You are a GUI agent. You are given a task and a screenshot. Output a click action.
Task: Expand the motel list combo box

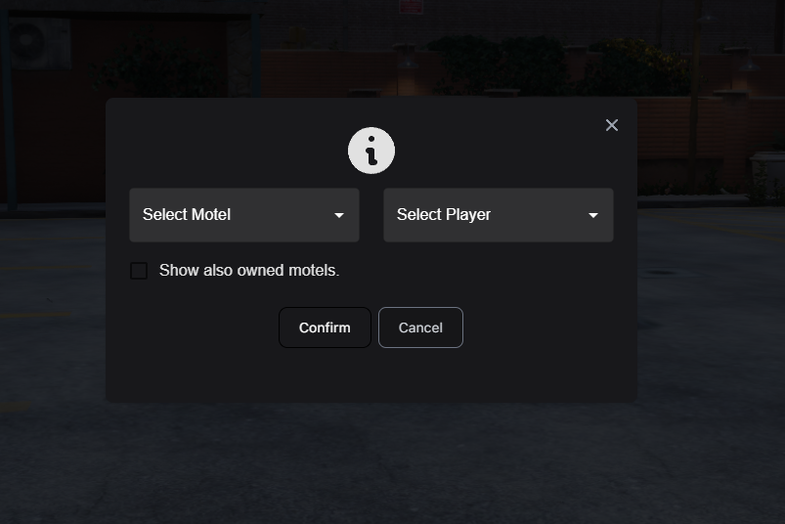point(244,215)
